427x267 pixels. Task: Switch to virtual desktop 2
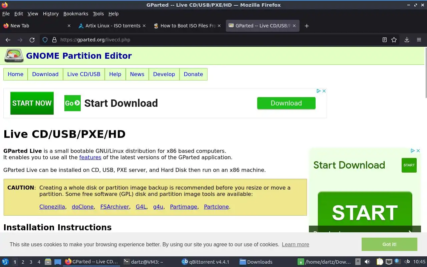tap(23, 262)
